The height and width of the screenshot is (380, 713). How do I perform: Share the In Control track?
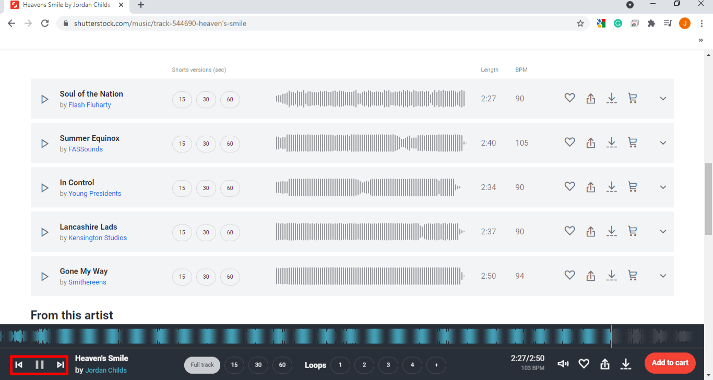[x=591, y=187]
